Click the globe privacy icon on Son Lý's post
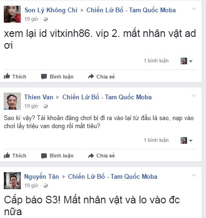Screen dimensions: 206x218 (46, 19)
